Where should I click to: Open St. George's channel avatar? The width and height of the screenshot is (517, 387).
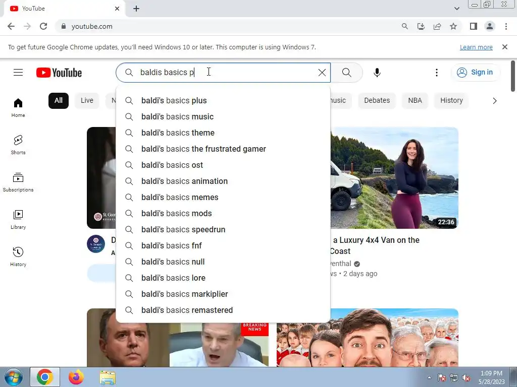(x=96, y=244)
